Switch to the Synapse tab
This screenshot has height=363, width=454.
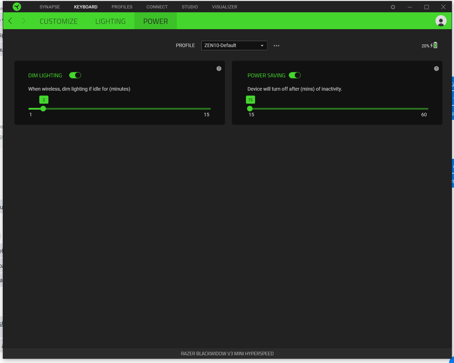pos(50,7)
